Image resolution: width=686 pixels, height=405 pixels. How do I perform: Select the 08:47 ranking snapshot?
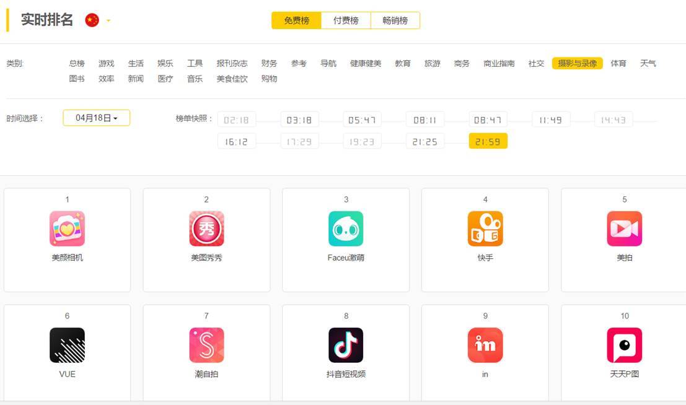click(x=488, y=120)
